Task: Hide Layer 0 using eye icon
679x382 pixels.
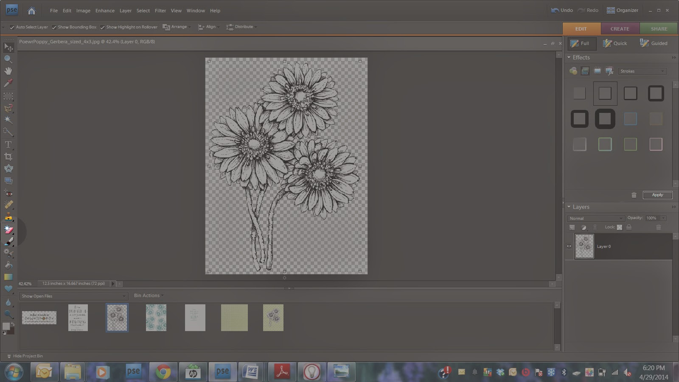Action: 569,246
